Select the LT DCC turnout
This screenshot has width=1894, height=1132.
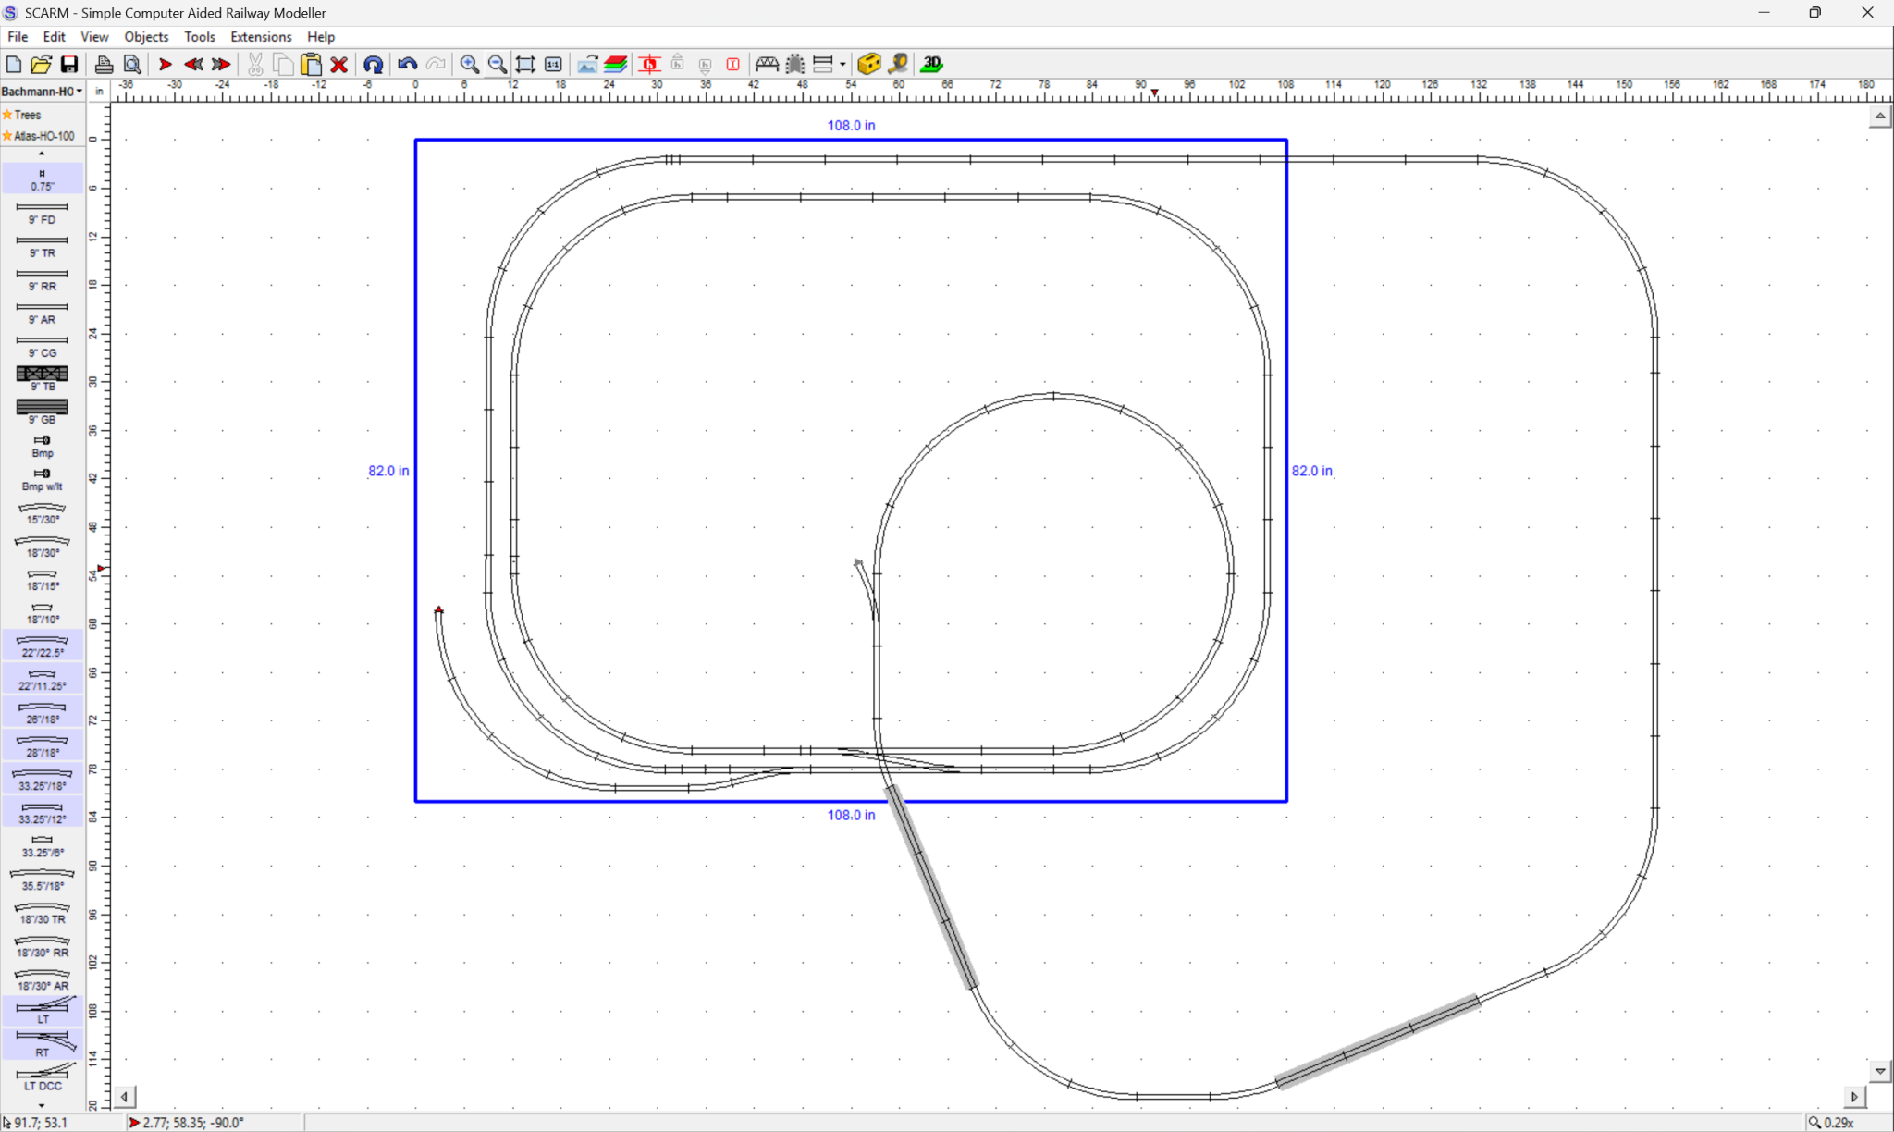point(42,1077)
